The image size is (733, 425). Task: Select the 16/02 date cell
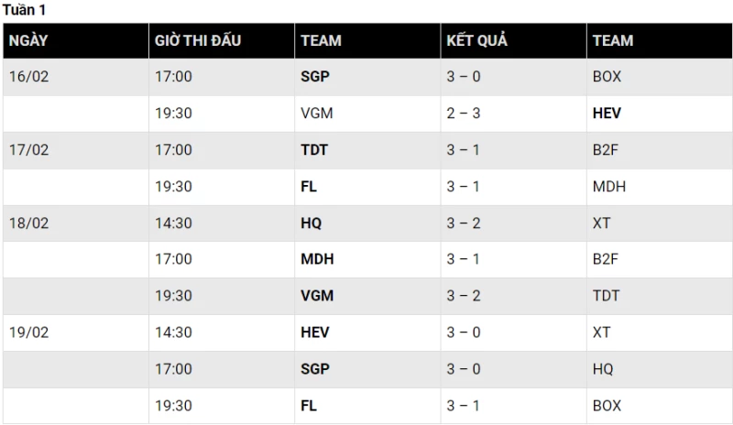(x=28, y=77)
